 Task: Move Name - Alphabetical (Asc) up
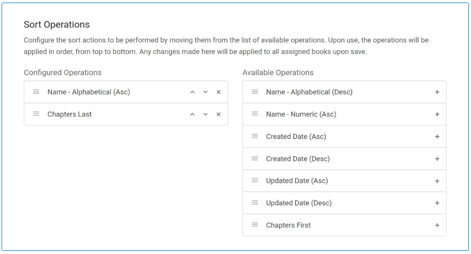[x=192, y=92]
